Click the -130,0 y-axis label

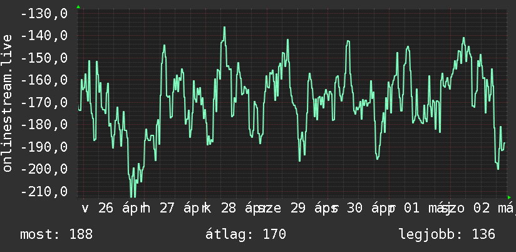[x=44, y=14]
